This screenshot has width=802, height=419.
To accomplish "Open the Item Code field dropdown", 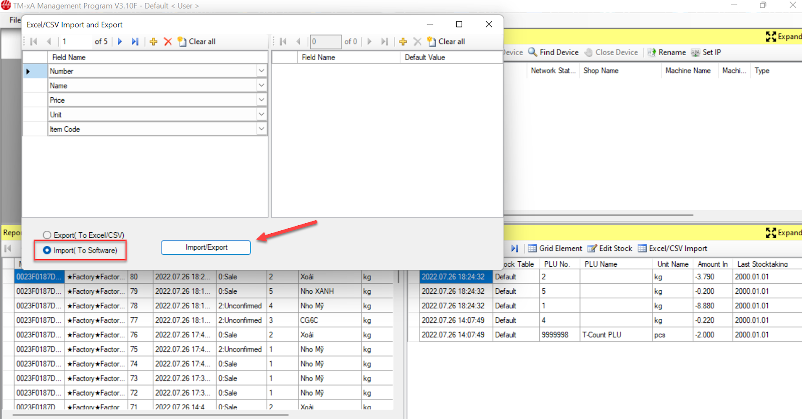I will coord(261,129).
